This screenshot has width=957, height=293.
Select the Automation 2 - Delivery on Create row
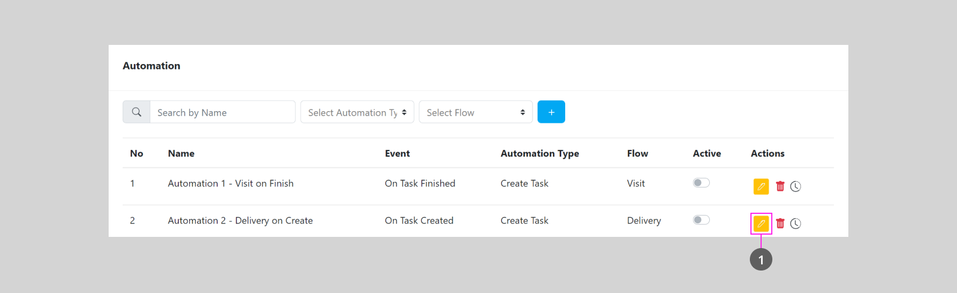(240, 221)
